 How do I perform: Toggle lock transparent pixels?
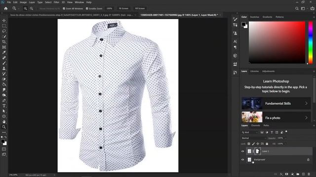click(x=249, y=144)
